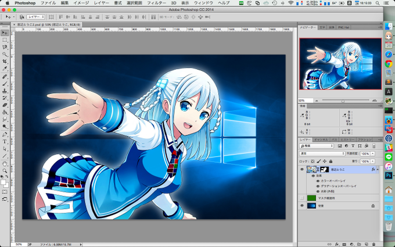Hide the 光彩(外側) outer glow effect
Image resolution: width=395 pixels, height=247 pixels.
tap(318, 191)
